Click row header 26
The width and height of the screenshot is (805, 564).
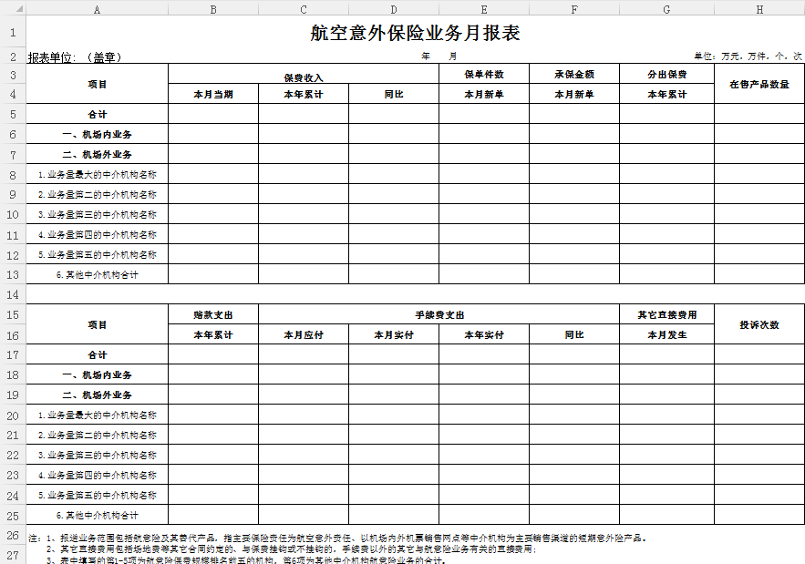pos(13,535)
